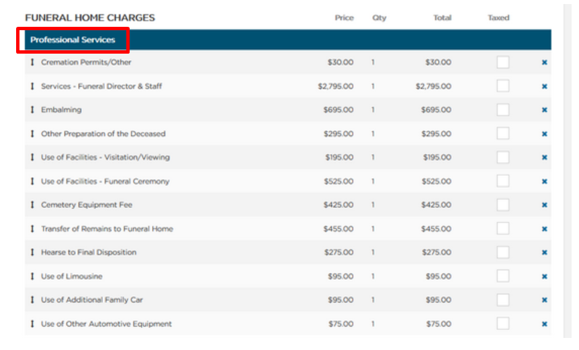Screen dimensions: 579x350
Task: Select the Cremation Permits/Other item name
Action: point(86,62)
